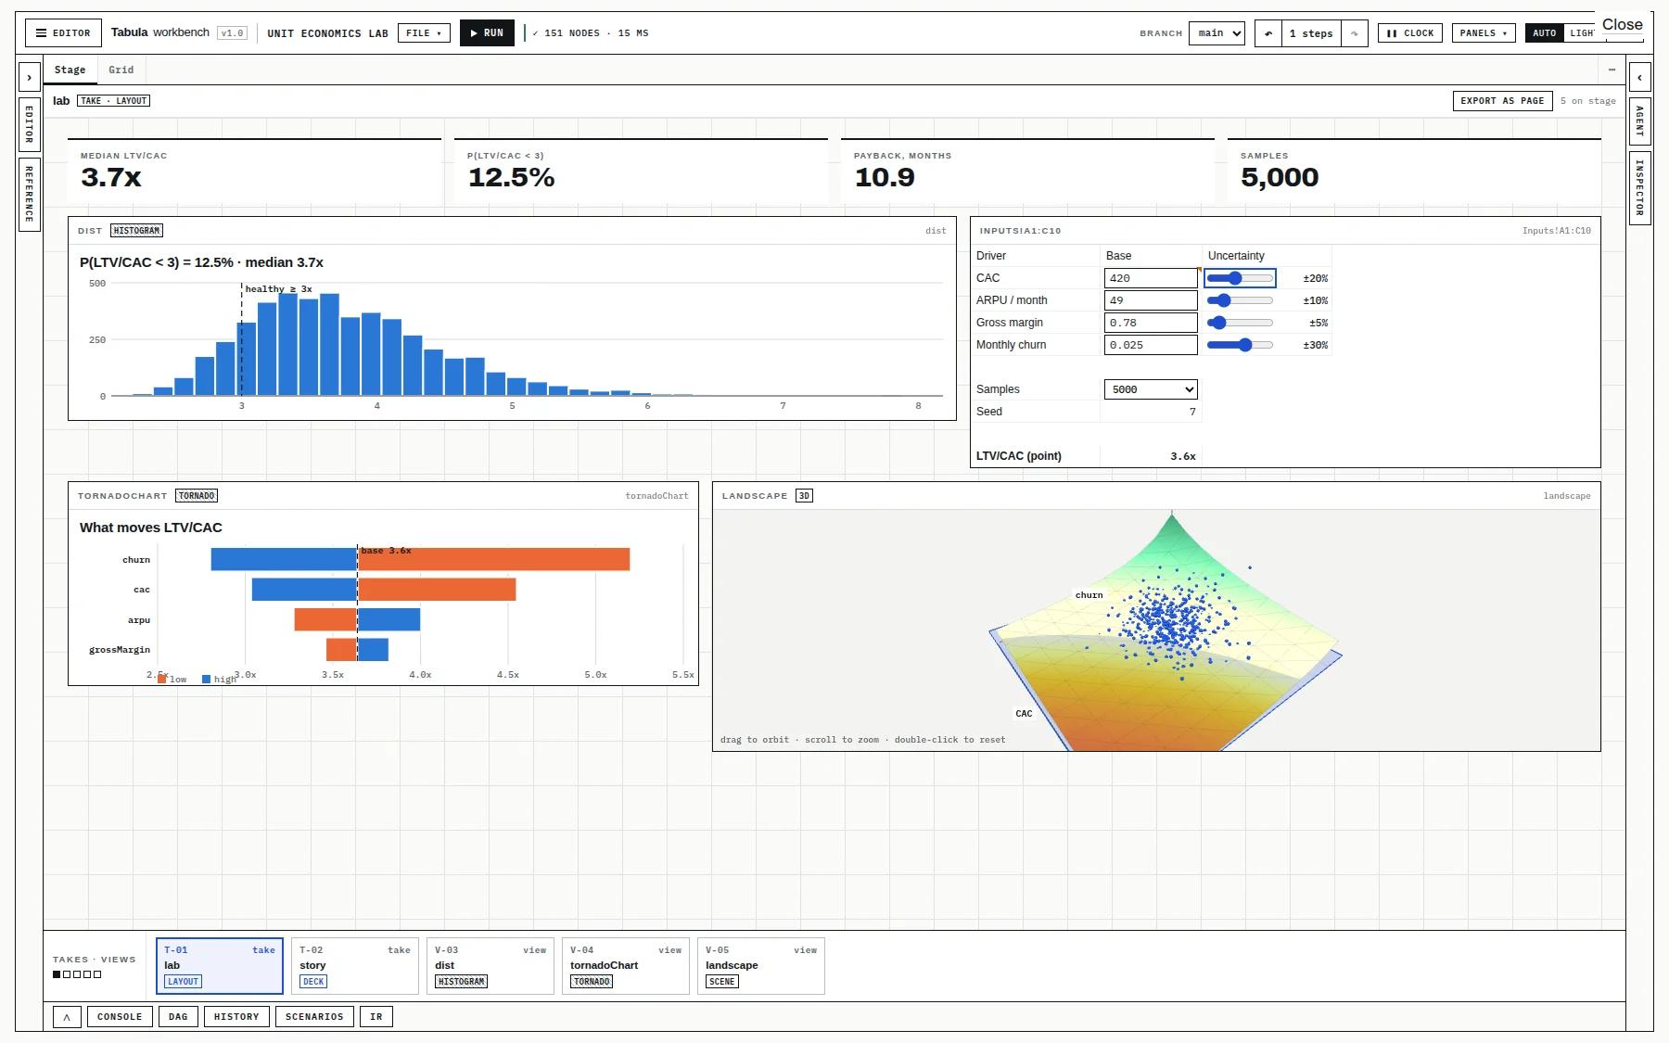Open the vertical EDITOR side tab
This screenshot has height=1043, width=1669.
(30, 124)
